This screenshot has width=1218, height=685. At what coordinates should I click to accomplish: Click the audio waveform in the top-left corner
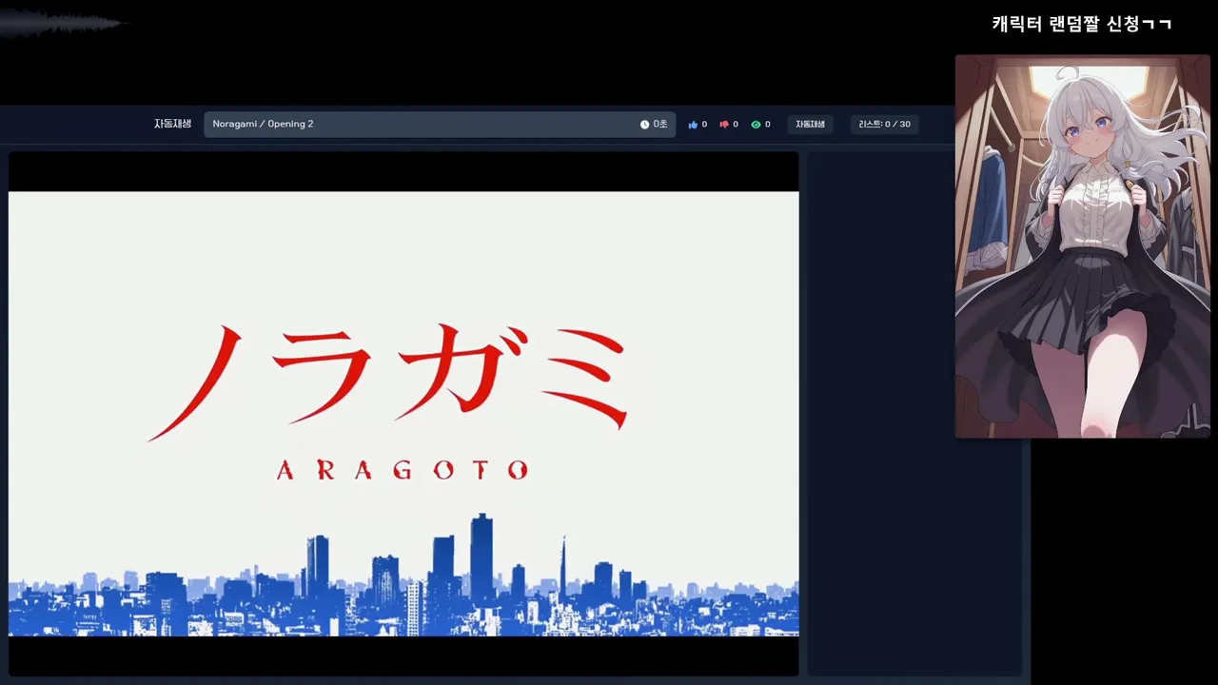coord(63,23)
